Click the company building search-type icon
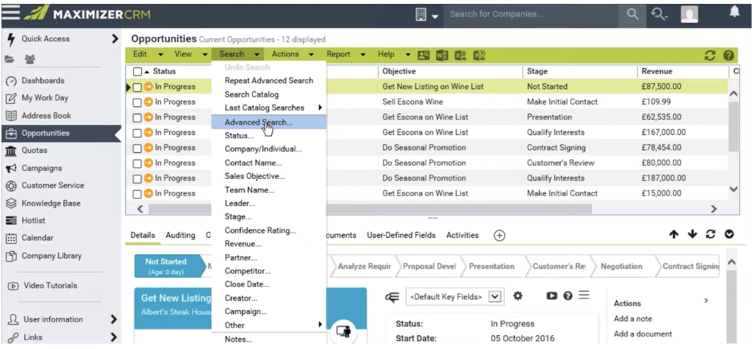Image resolution: width=754 pixels, height=349 pixels. (421, 14)
